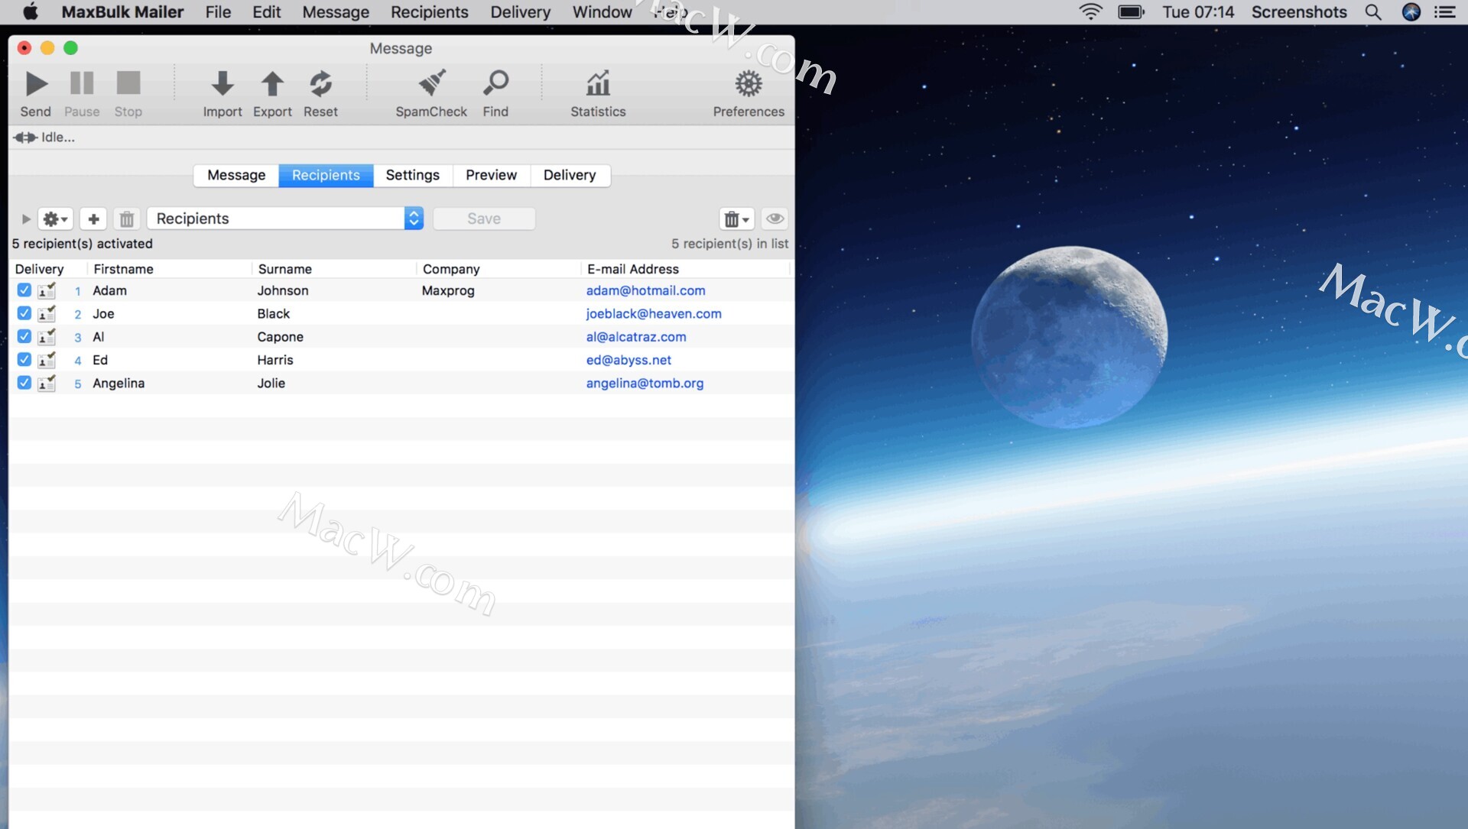Open the Window menu
Image resolution: width=1468 pixels, height=829 pixels.
point(602,12)
